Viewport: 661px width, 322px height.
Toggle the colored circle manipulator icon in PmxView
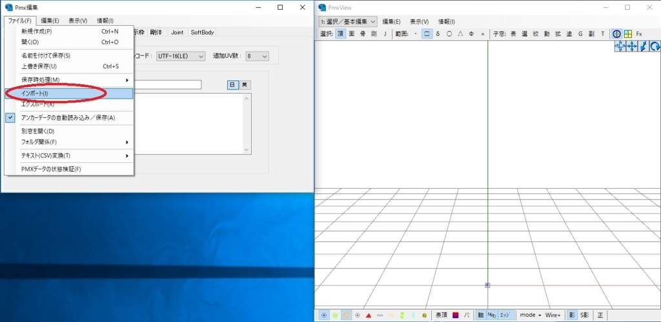616,34
